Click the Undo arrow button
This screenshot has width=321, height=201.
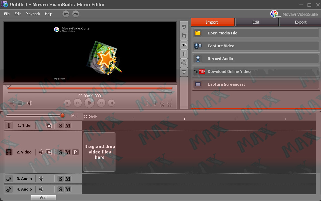(66, 14)
